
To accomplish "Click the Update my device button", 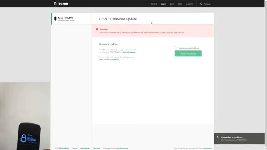I will click(x=188, y=54).
